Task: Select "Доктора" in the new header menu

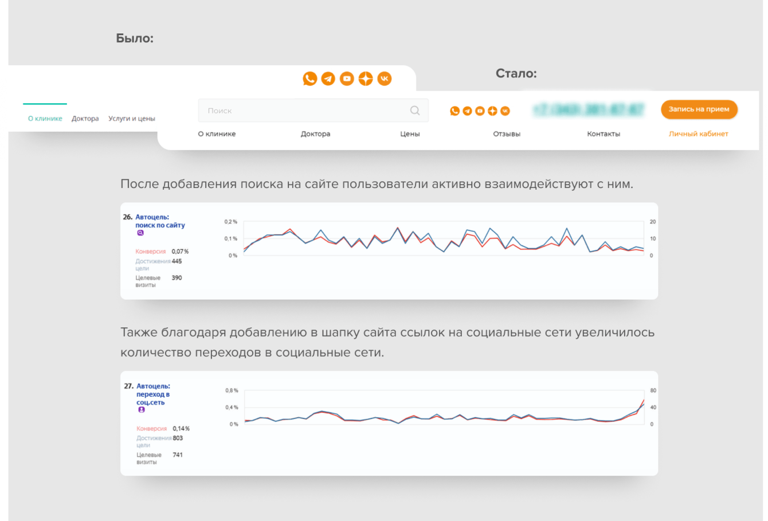Action: (x=315, y=134)
